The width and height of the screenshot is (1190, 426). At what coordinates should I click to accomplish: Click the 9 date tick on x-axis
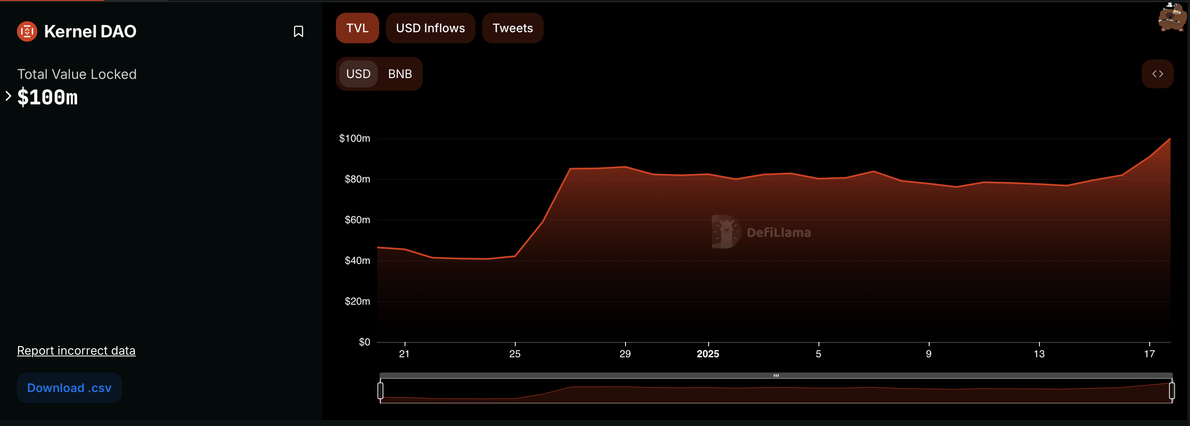(x=928, y=354)
